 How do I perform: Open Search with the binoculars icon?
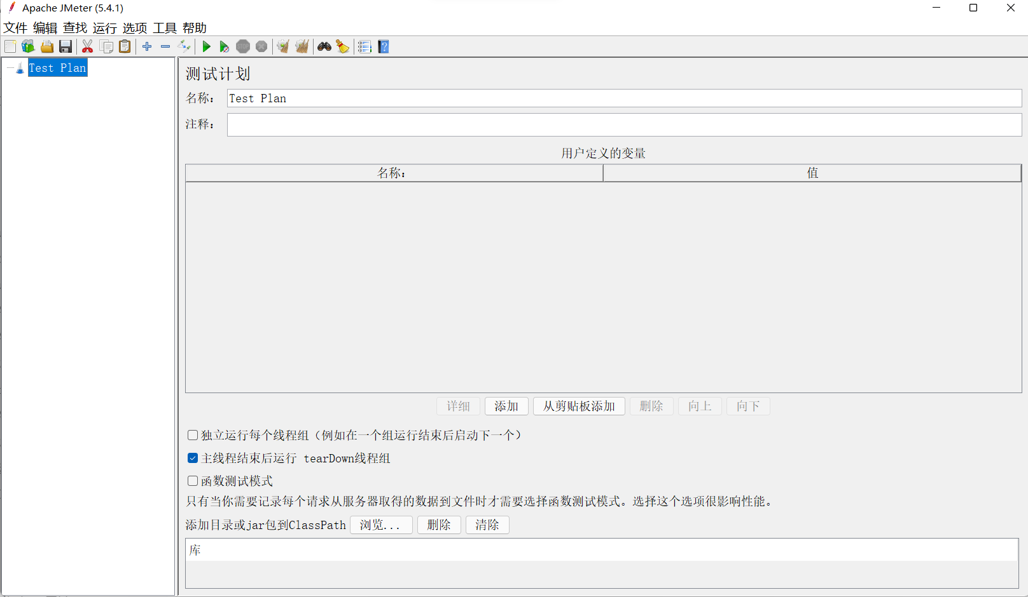[x=324, y=46]
